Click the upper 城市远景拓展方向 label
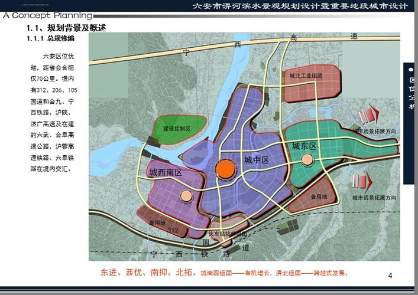This screenshot has width=418, height=295. tap(375, 132)
